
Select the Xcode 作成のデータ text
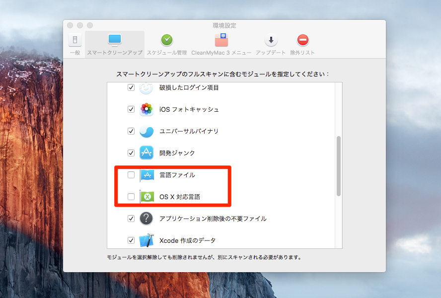click(188, 240)
